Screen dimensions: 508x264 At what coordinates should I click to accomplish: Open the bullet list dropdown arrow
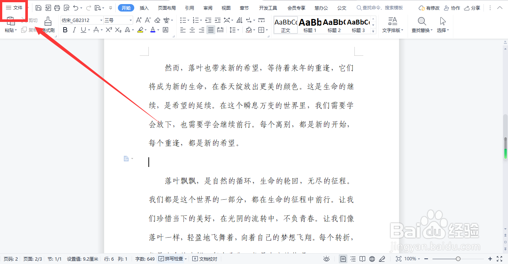tap(188, 20)
